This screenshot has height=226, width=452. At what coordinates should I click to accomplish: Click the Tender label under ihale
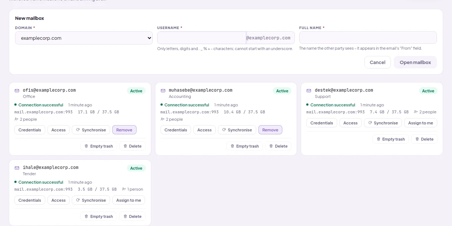coord(29,174)
